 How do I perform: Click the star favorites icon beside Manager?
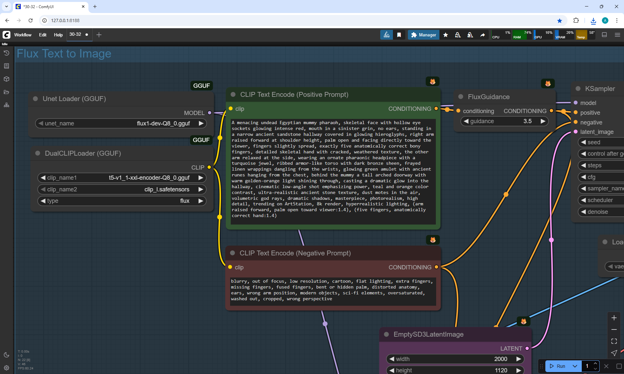click(x=446, y=35)
